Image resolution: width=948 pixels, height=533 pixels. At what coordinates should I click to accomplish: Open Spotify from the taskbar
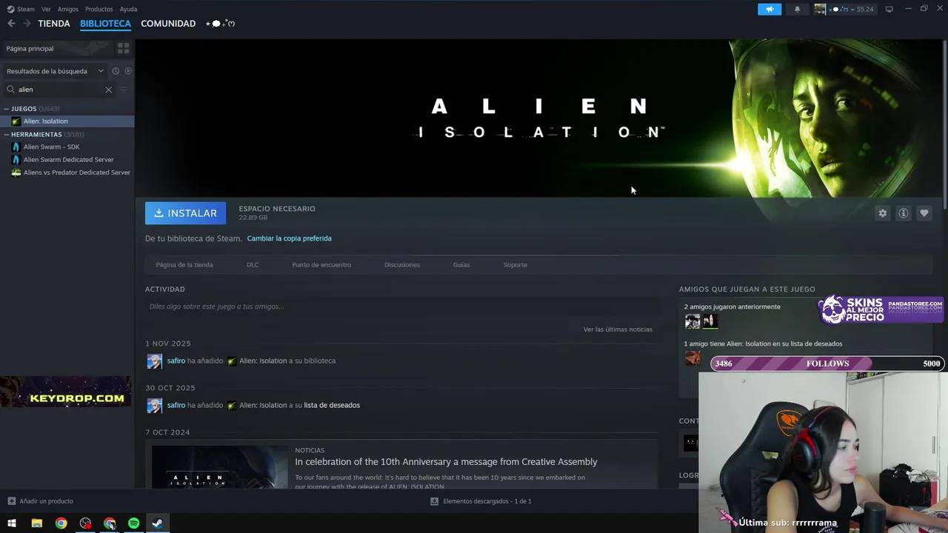point(133,523)
